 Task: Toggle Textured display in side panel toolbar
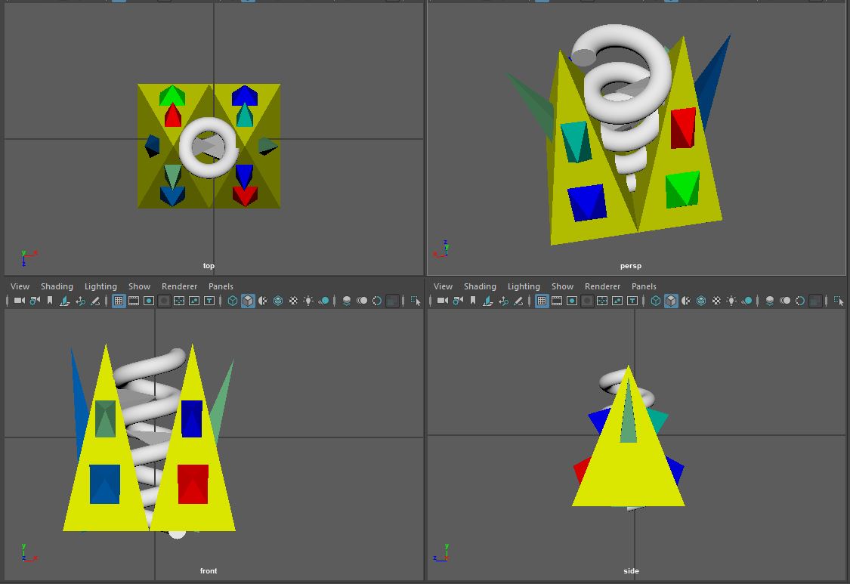click(x=716, y=301)
